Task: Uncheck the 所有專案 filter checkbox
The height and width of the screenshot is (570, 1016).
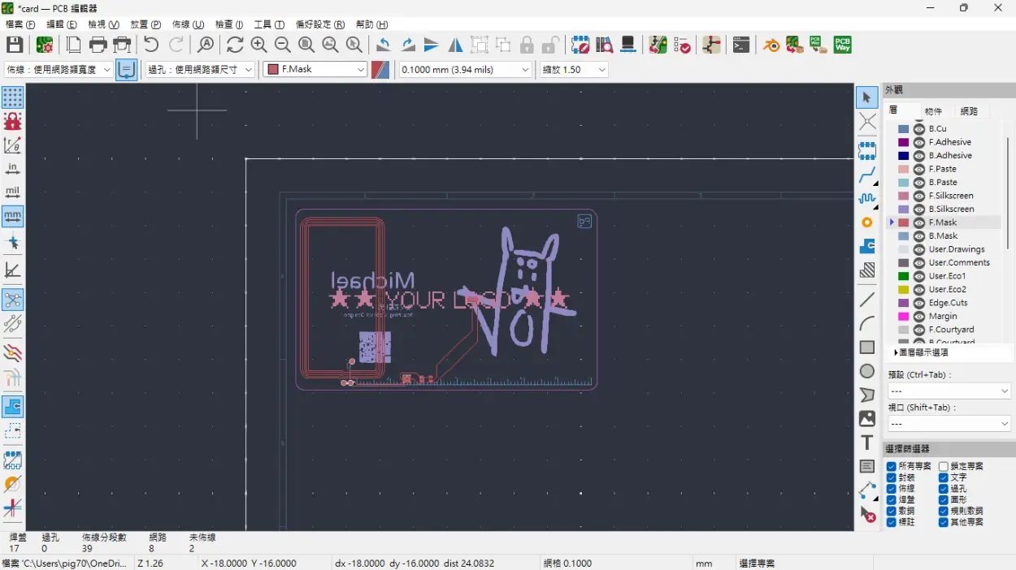Action: (892, 466)
